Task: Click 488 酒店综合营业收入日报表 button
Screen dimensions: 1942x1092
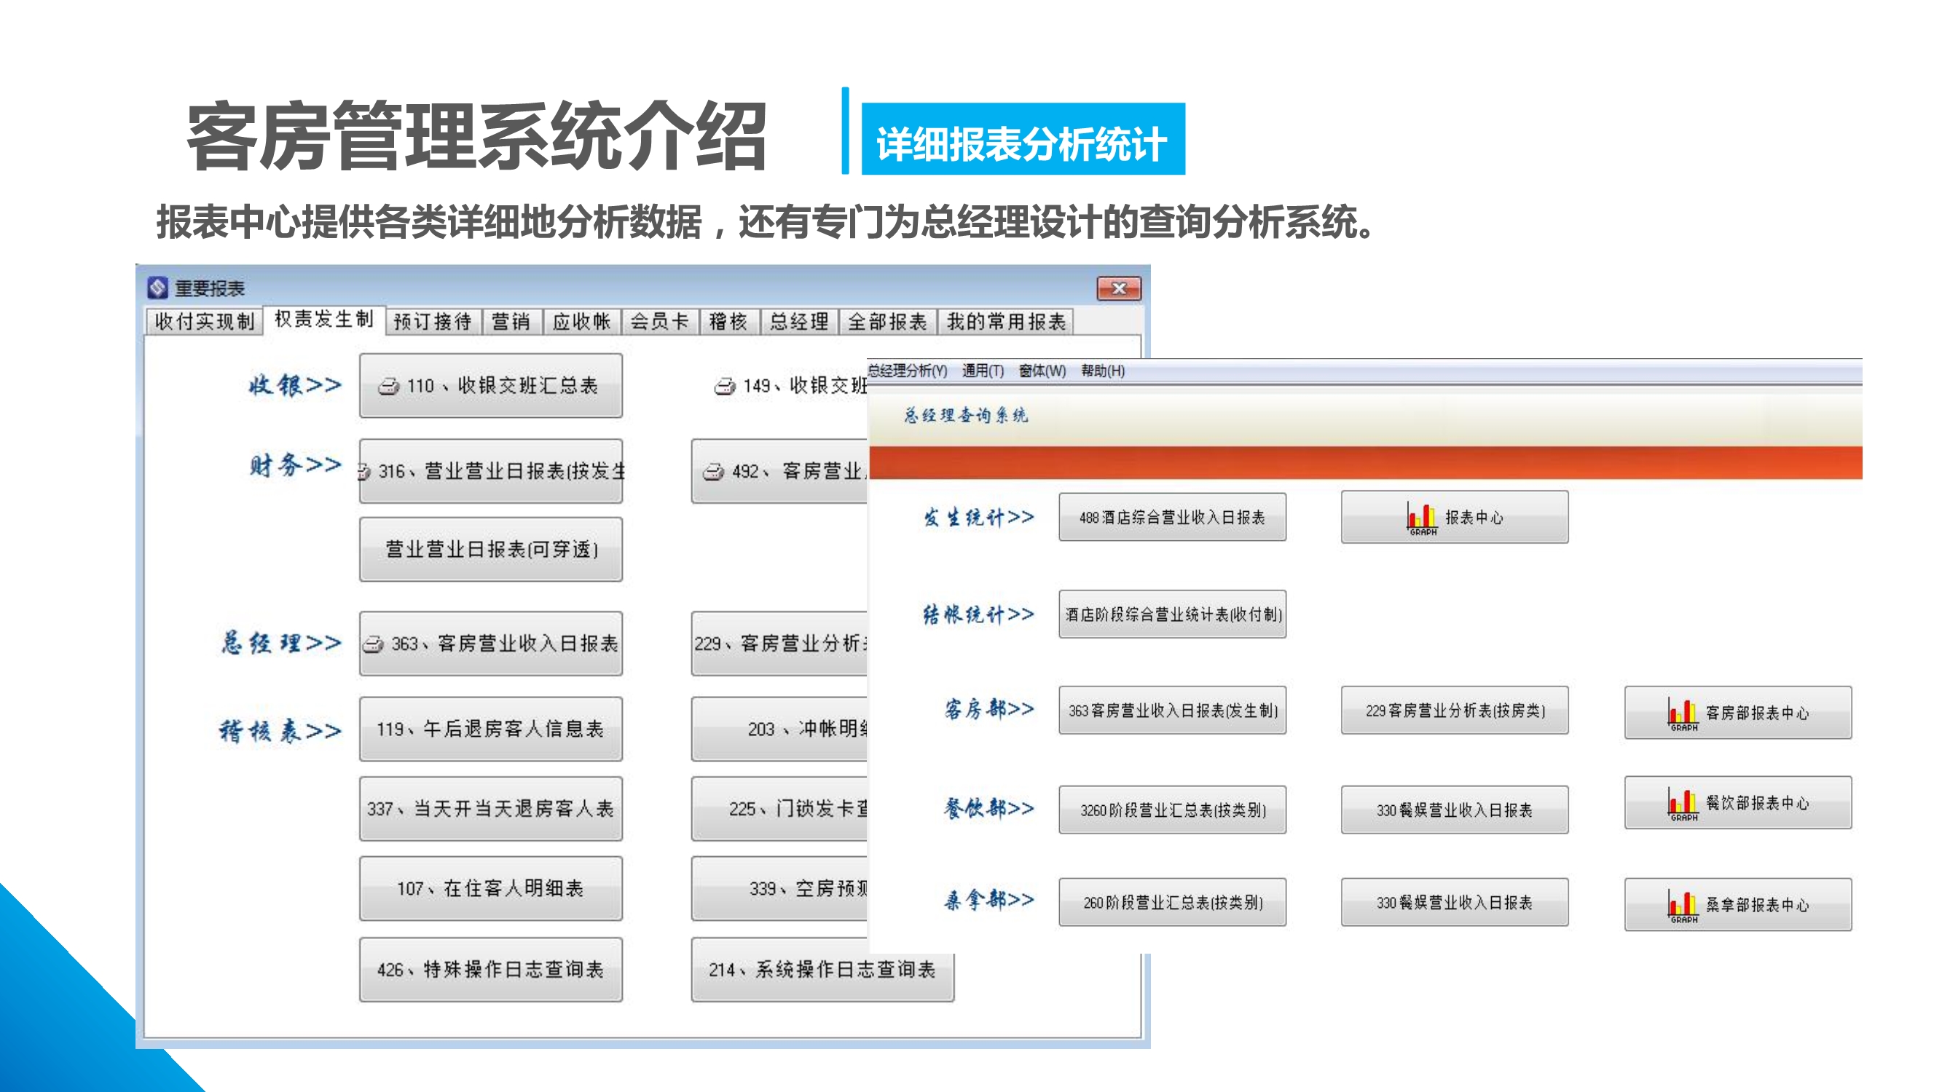Action: pyautogui.click(x=1171, y=518)
